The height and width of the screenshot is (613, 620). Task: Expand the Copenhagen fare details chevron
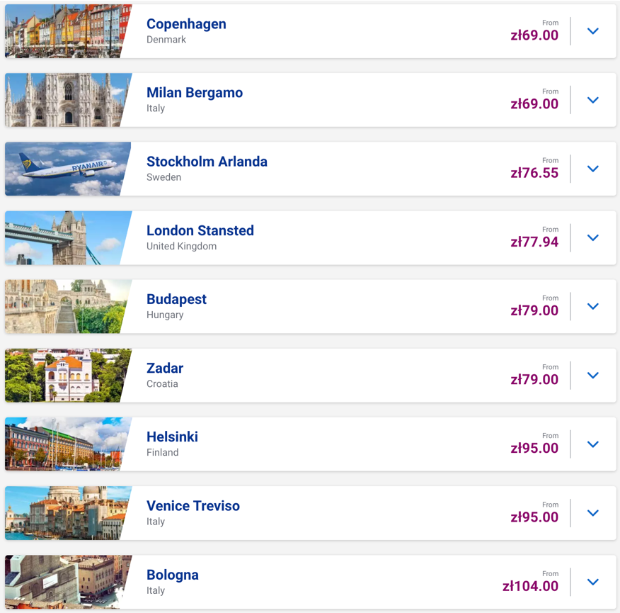coord(592,31)
